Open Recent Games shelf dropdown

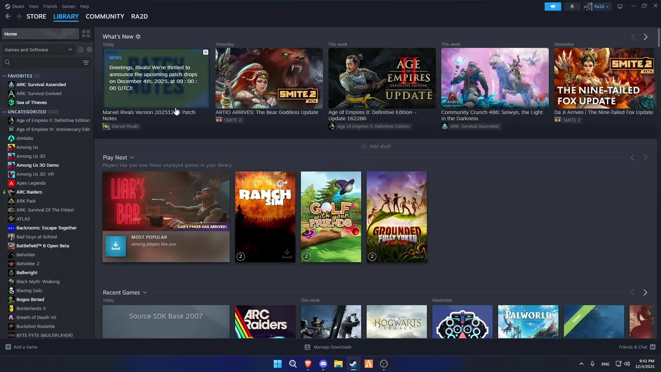[145, 292]
